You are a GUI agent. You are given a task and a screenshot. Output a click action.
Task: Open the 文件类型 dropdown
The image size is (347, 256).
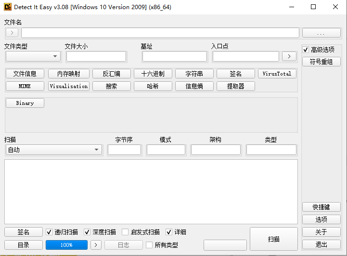[33, 56]
